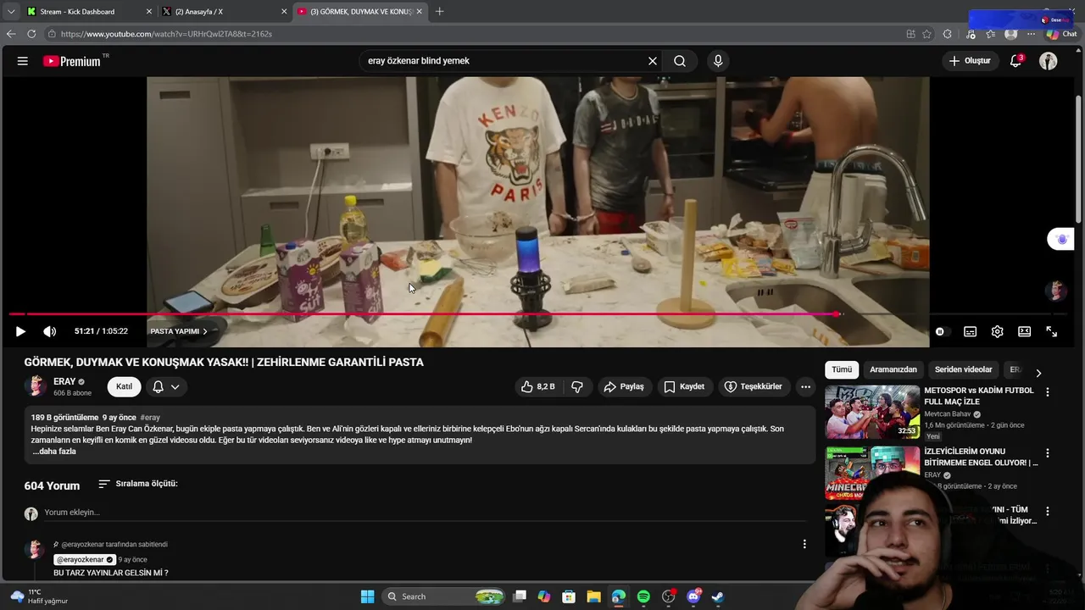Open browser settings and more menu

(1031, 34)
